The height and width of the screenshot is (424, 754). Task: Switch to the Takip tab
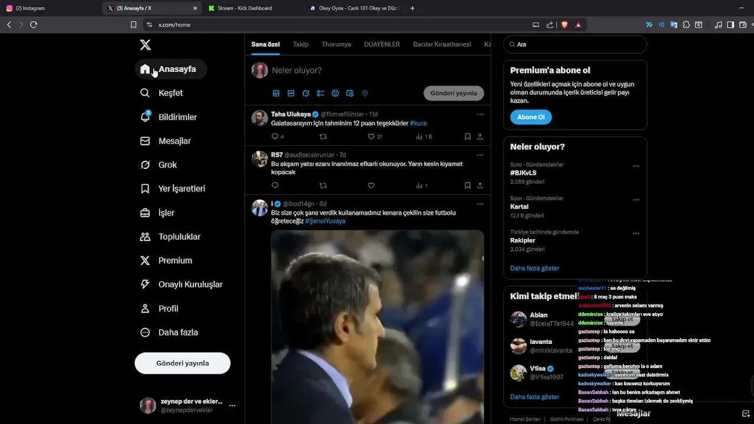coord(300,44)
